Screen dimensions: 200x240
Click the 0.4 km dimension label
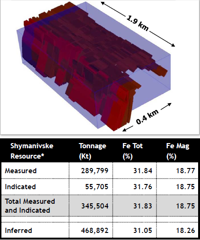147,117
